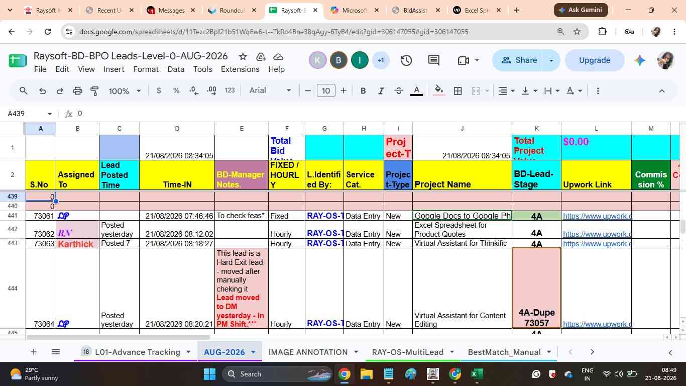Open the Extensions menu
686x386 pixels.
coord(240,69)
